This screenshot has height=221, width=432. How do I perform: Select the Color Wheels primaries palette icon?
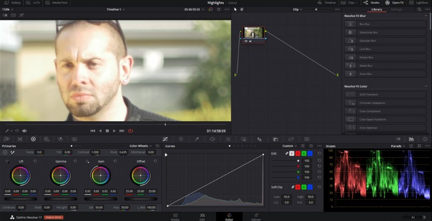[x=33, y=139]
